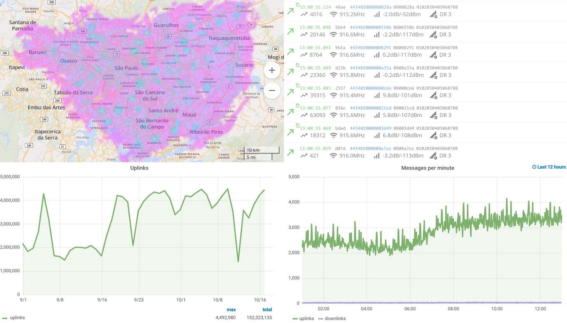567x323 pixels.
Task: Click uplink arrow icon for 13:00:35.098 message
Action: (290, 31)
